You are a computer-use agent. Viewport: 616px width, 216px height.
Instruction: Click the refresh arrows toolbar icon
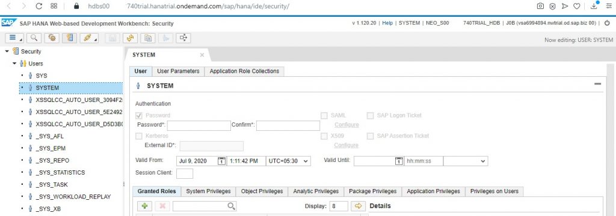[x=130, y=38]
